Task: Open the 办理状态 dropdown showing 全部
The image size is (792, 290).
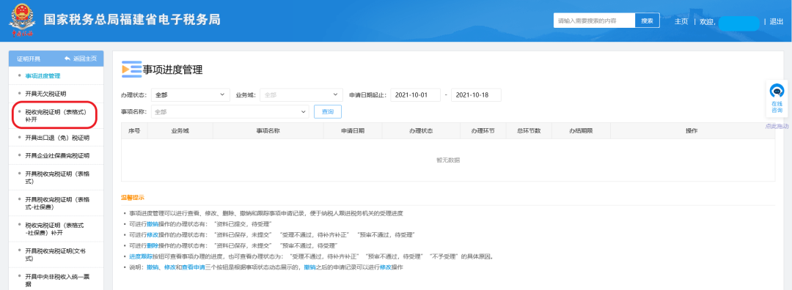Action: 190,94
